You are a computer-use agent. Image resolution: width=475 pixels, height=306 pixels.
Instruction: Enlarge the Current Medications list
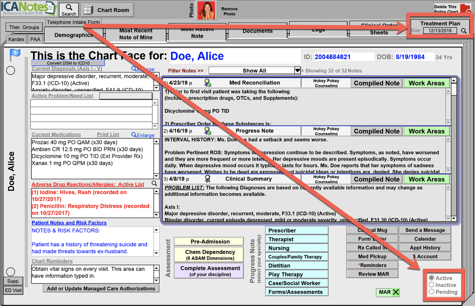click(x=143, y=135)
